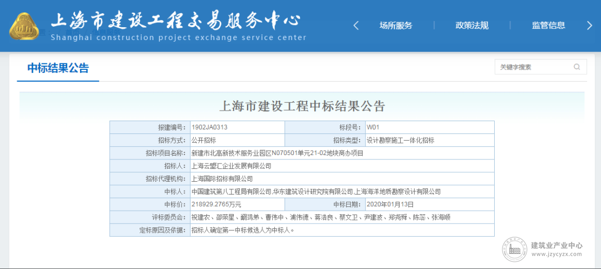
Task: Focus the 关键字搜索 input field
Action: 540,67
